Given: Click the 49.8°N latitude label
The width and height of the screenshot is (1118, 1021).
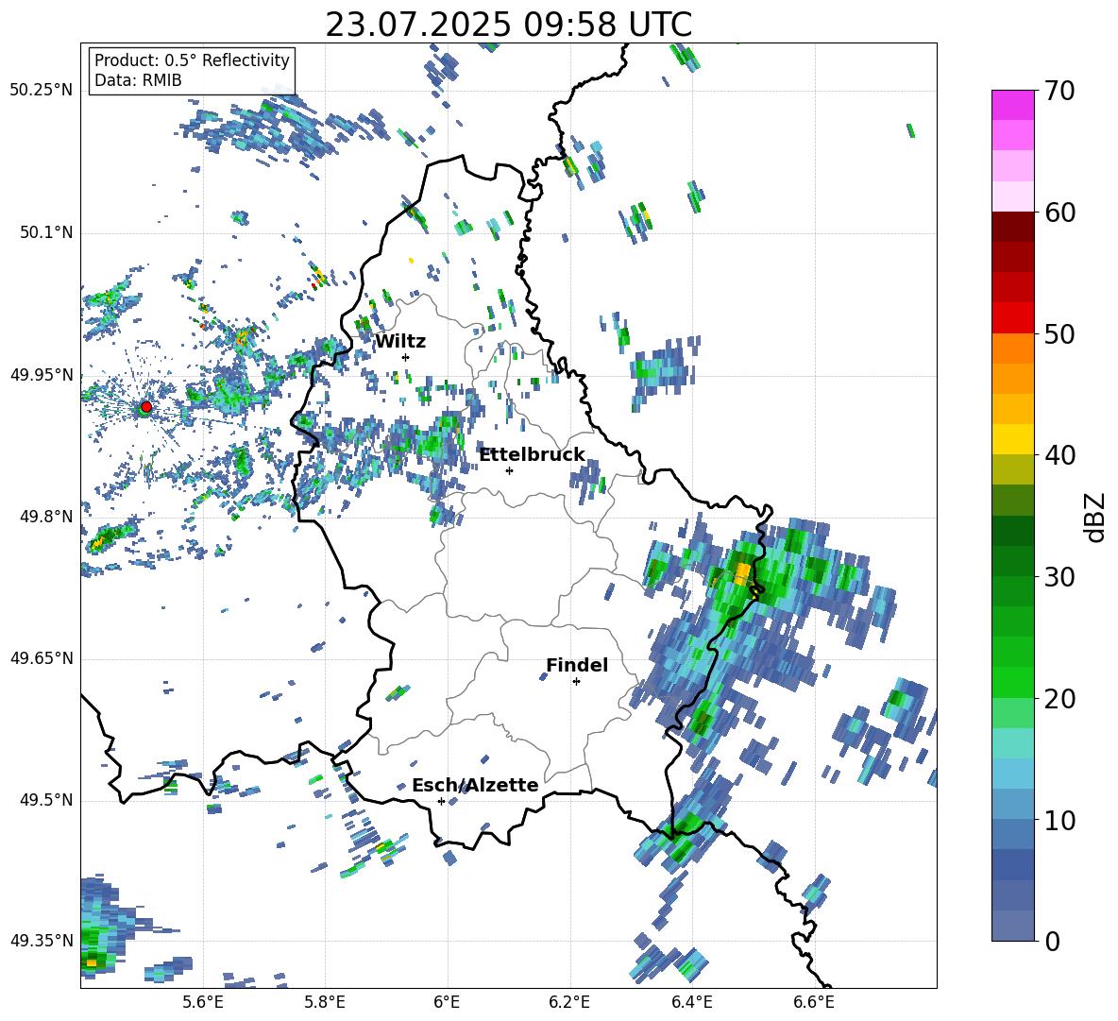Looking at the screenshot, I should pos(45,517).
